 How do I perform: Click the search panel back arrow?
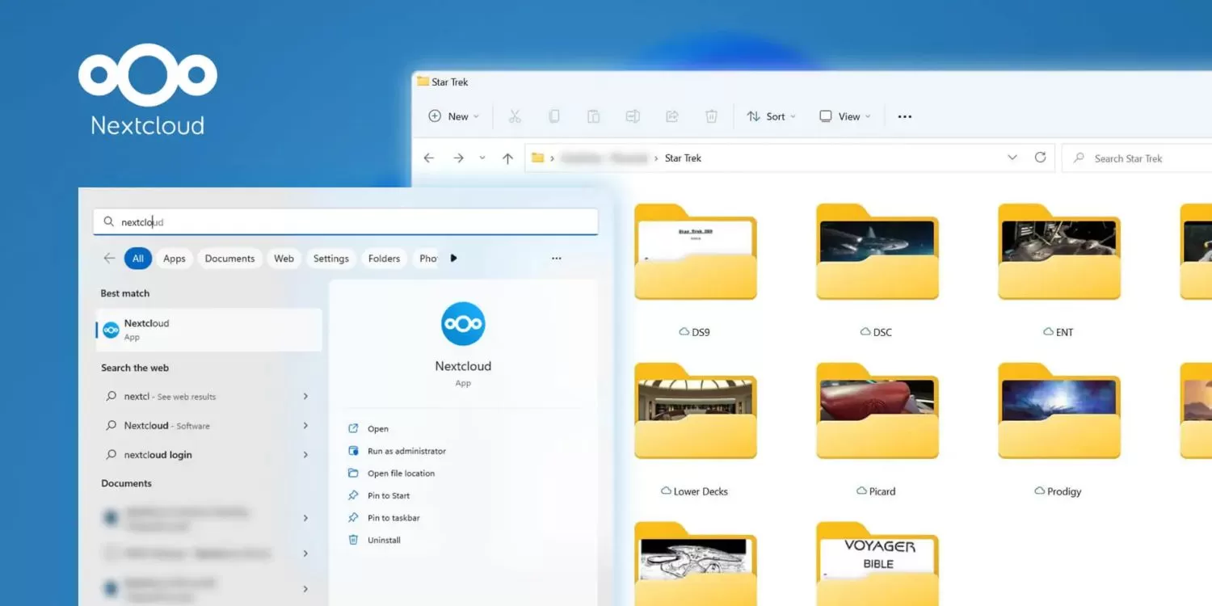109,259
